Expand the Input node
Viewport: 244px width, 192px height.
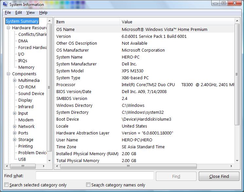[15, 113]
